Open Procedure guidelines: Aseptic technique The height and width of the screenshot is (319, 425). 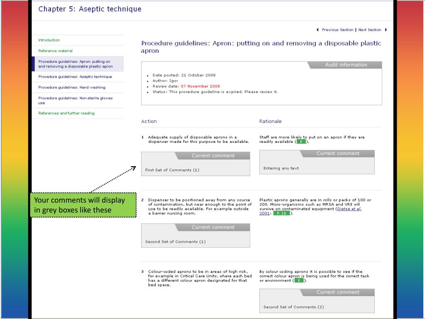click(75, 77)
